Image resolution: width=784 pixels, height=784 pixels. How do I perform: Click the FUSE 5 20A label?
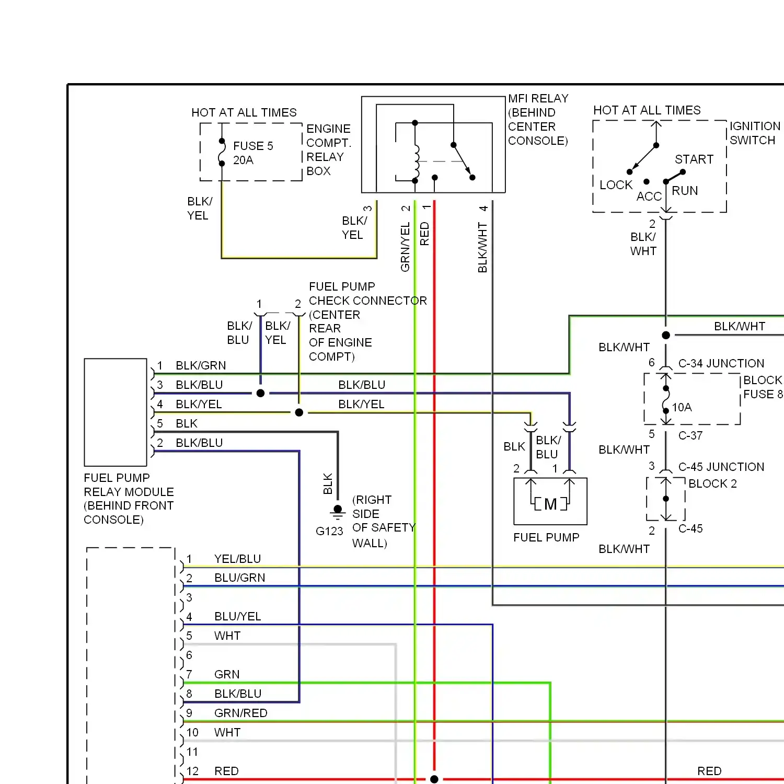pyautogui.click(x=253, y=153)
